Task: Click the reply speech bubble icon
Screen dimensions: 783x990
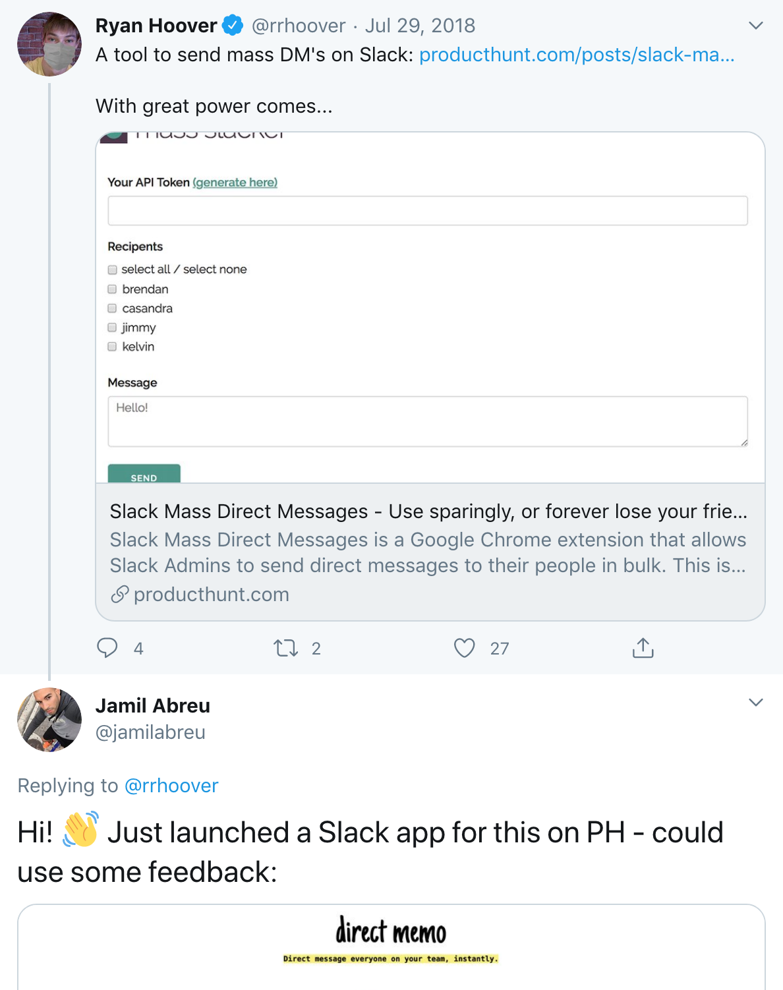Action: click(107, 648)
